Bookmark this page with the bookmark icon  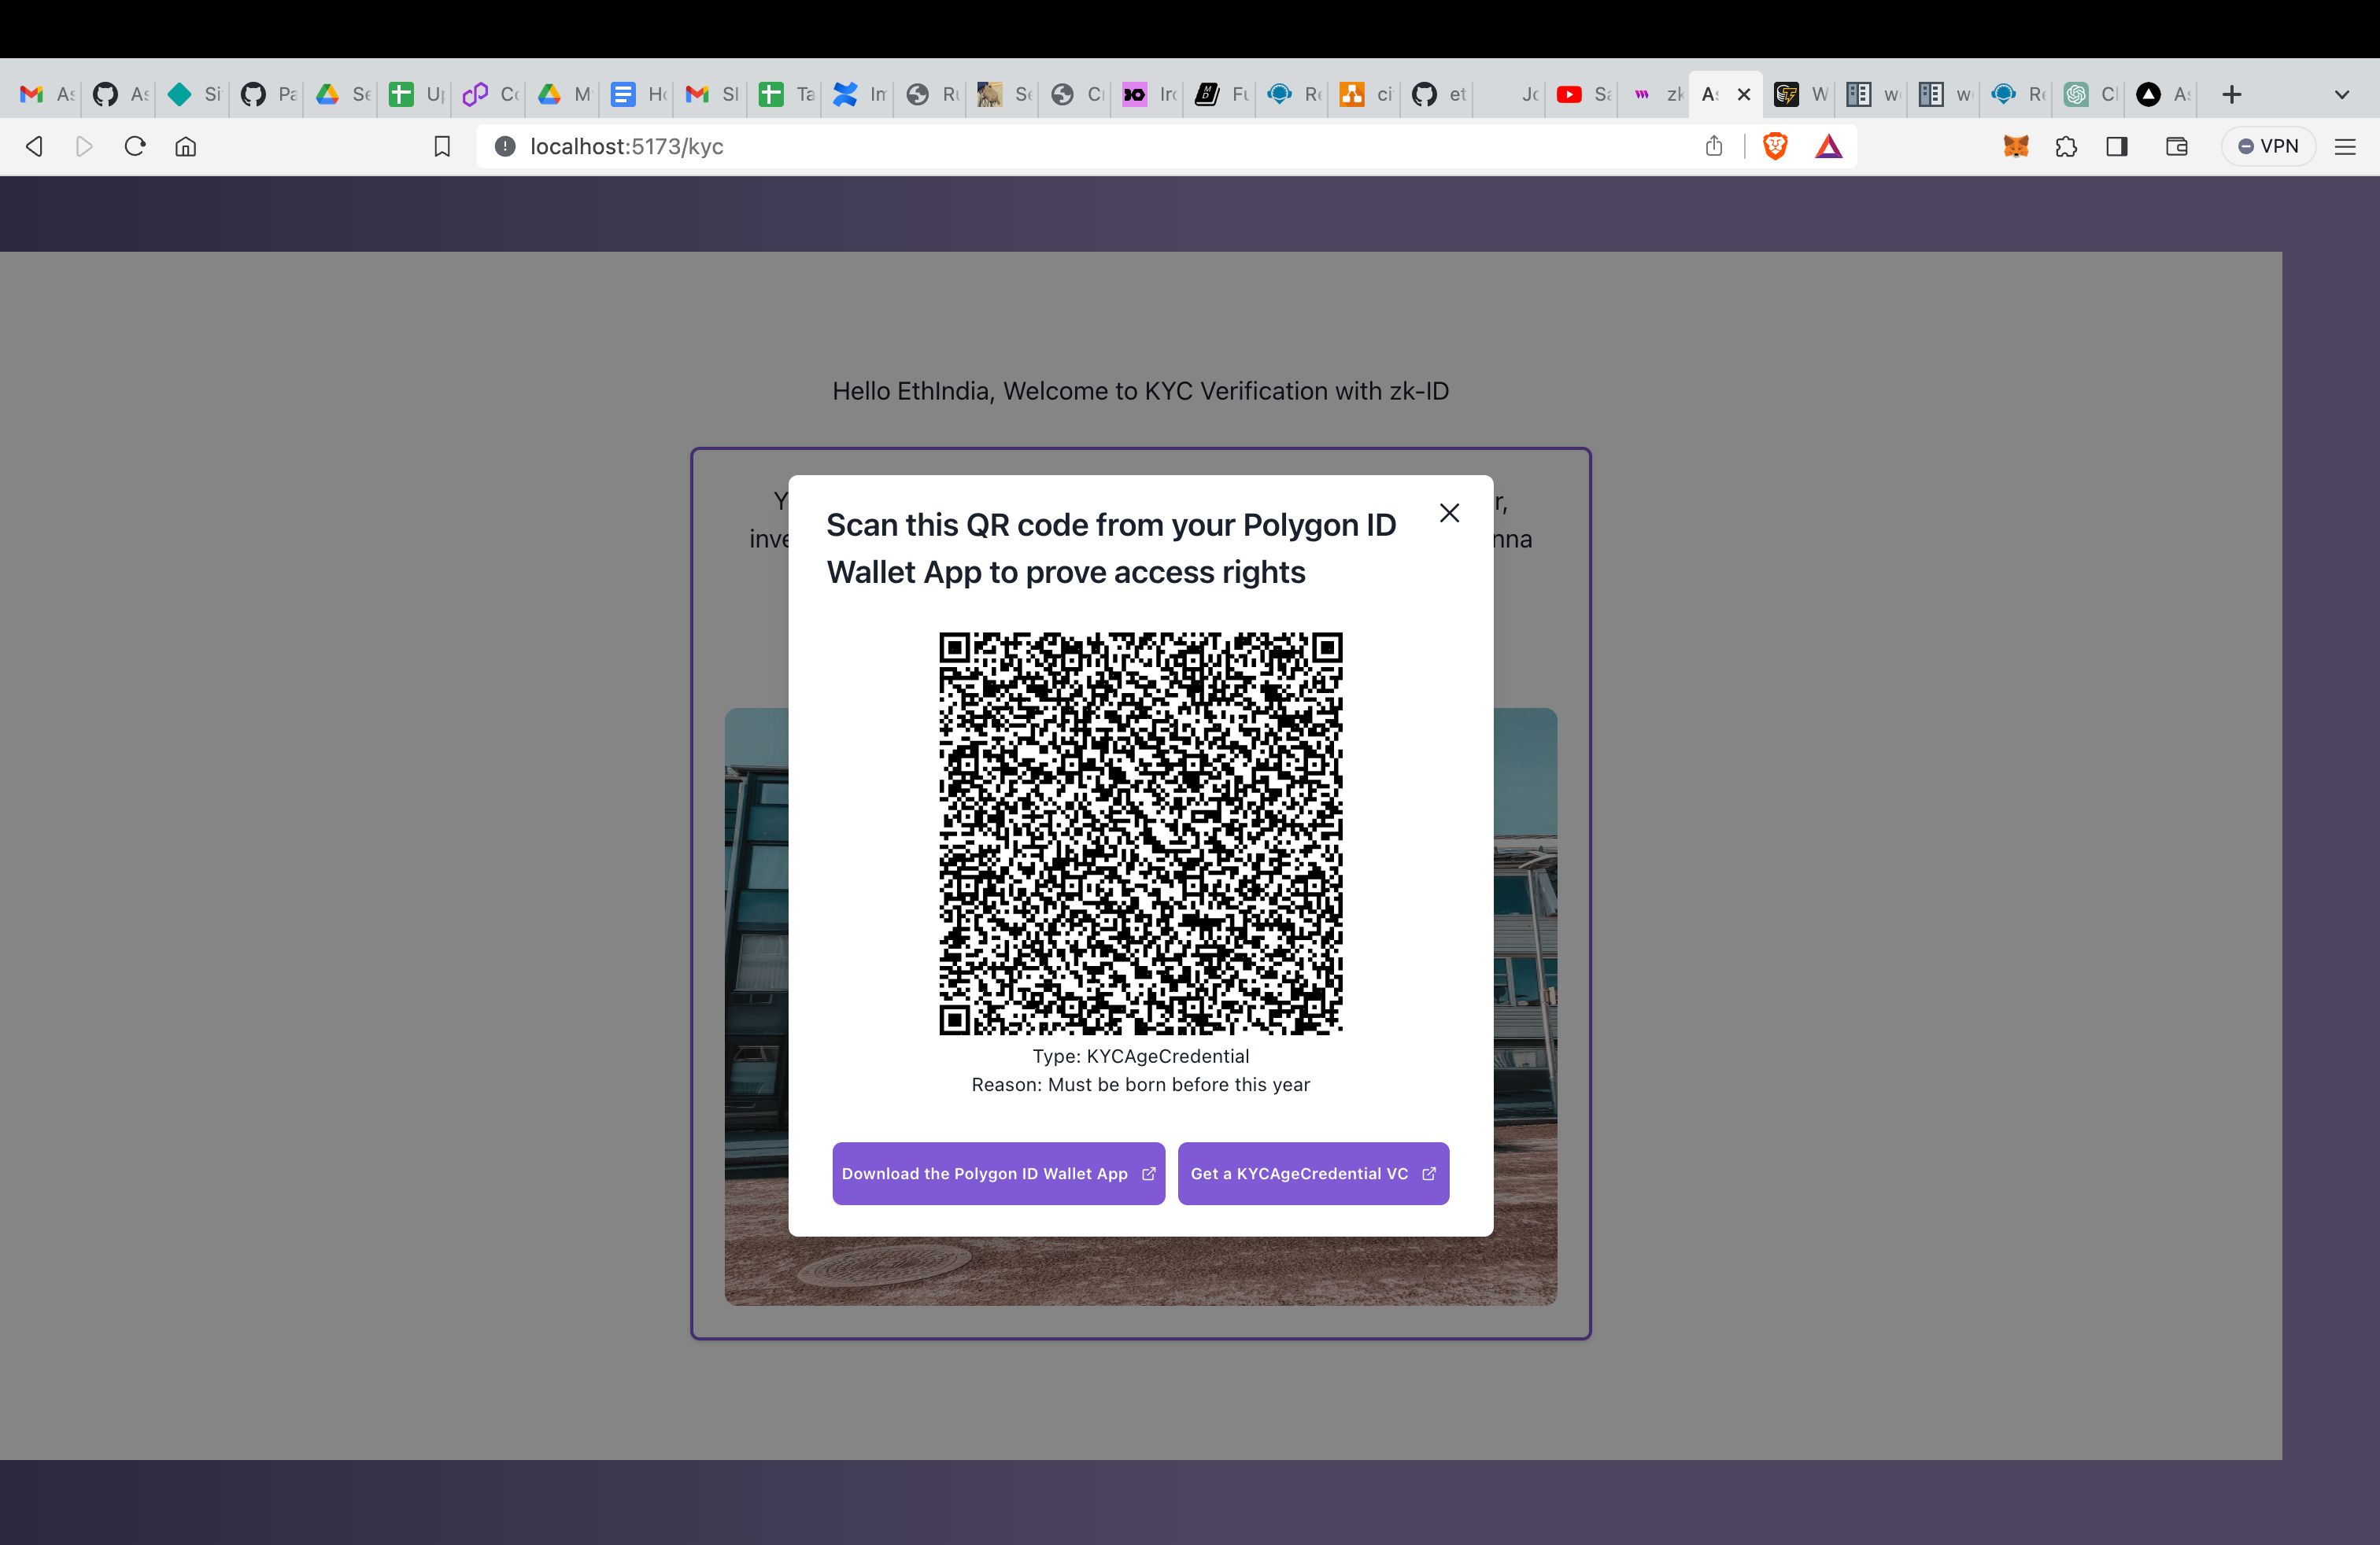442,147
